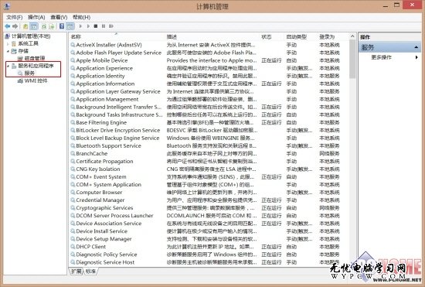The width and height of the screenshot is (425, 287).
Task: Sort services by the 登录为 column header
Action: pyautogui.click(x=327, y=37)
